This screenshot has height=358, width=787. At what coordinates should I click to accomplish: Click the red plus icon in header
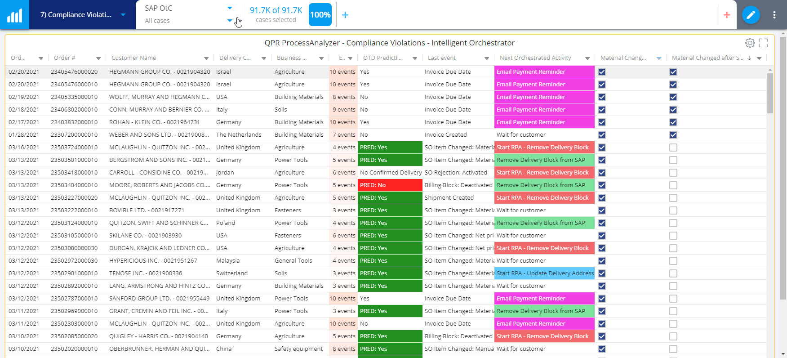click(x=727, y=15)
